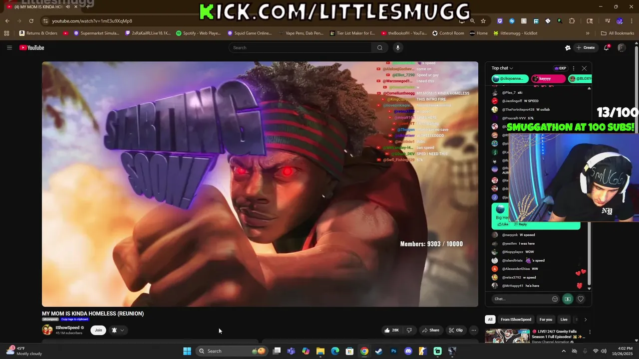
Task: Open emoji picker in chat box
Action: 555,299
